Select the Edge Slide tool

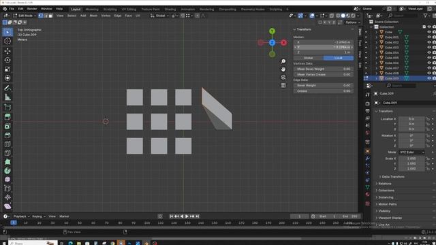tap(7, 189)
